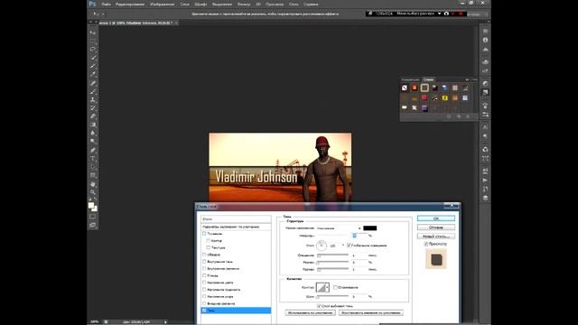Select the Brush tool
The height and width of the screenshot is (325, 578).
(x=92, y=91)
